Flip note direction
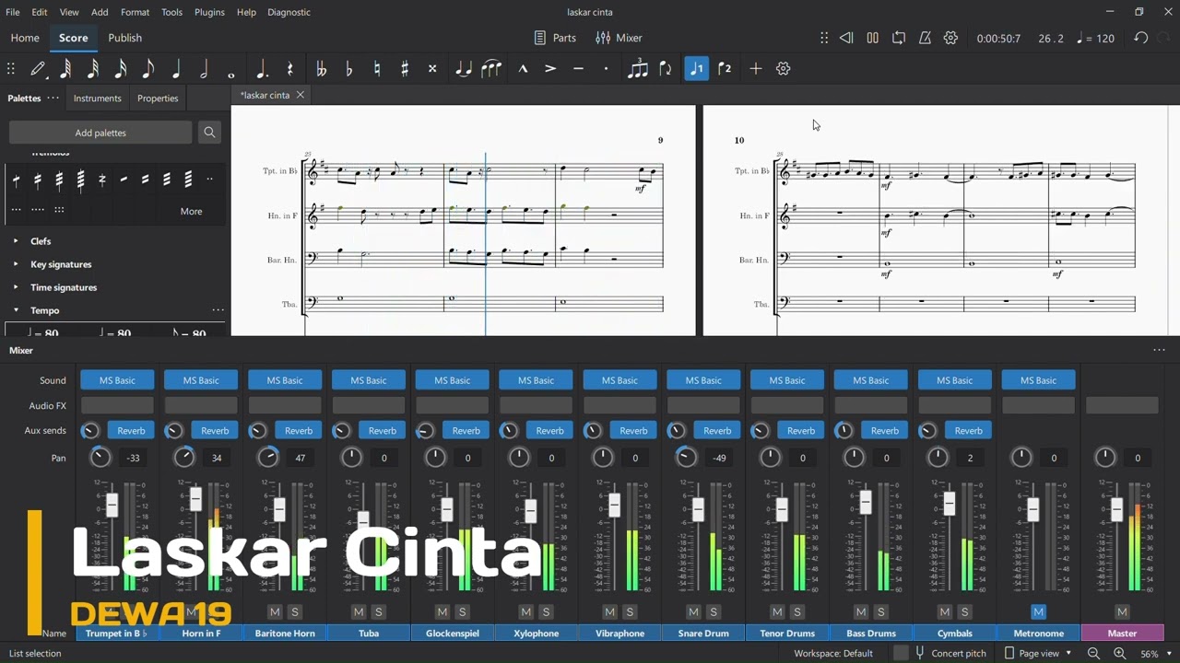Image resolution: width=1180 pixels, height=663 pixels. pyautogui.click(x=665, y=69)
